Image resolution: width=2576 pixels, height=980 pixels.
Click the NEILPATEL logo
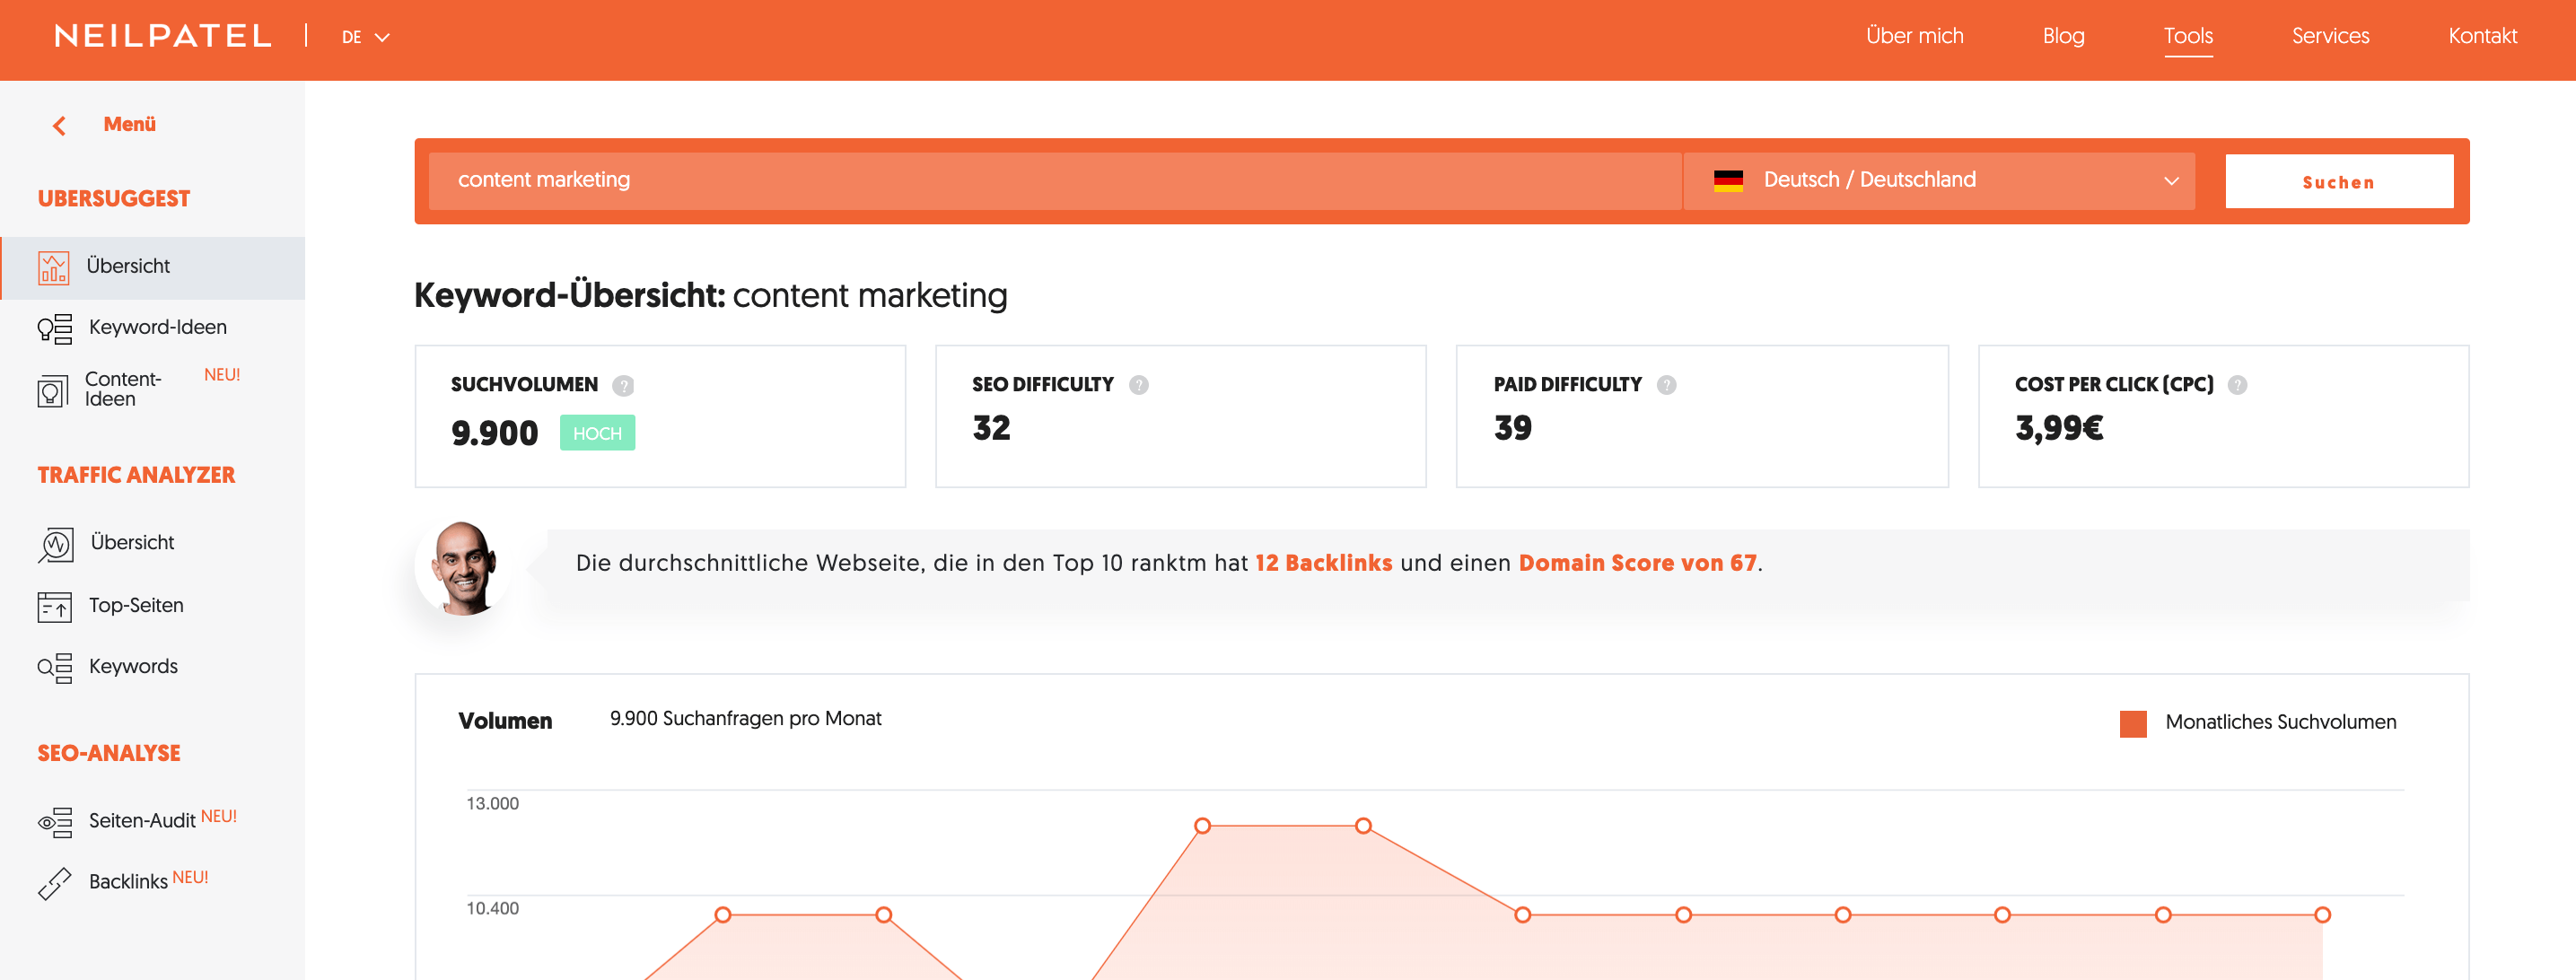click(x=163, y=37)
